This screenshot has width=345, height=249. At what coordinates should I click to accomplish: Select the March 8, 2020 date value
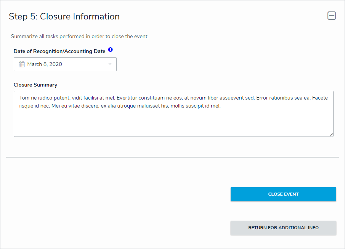click(45, 64)
